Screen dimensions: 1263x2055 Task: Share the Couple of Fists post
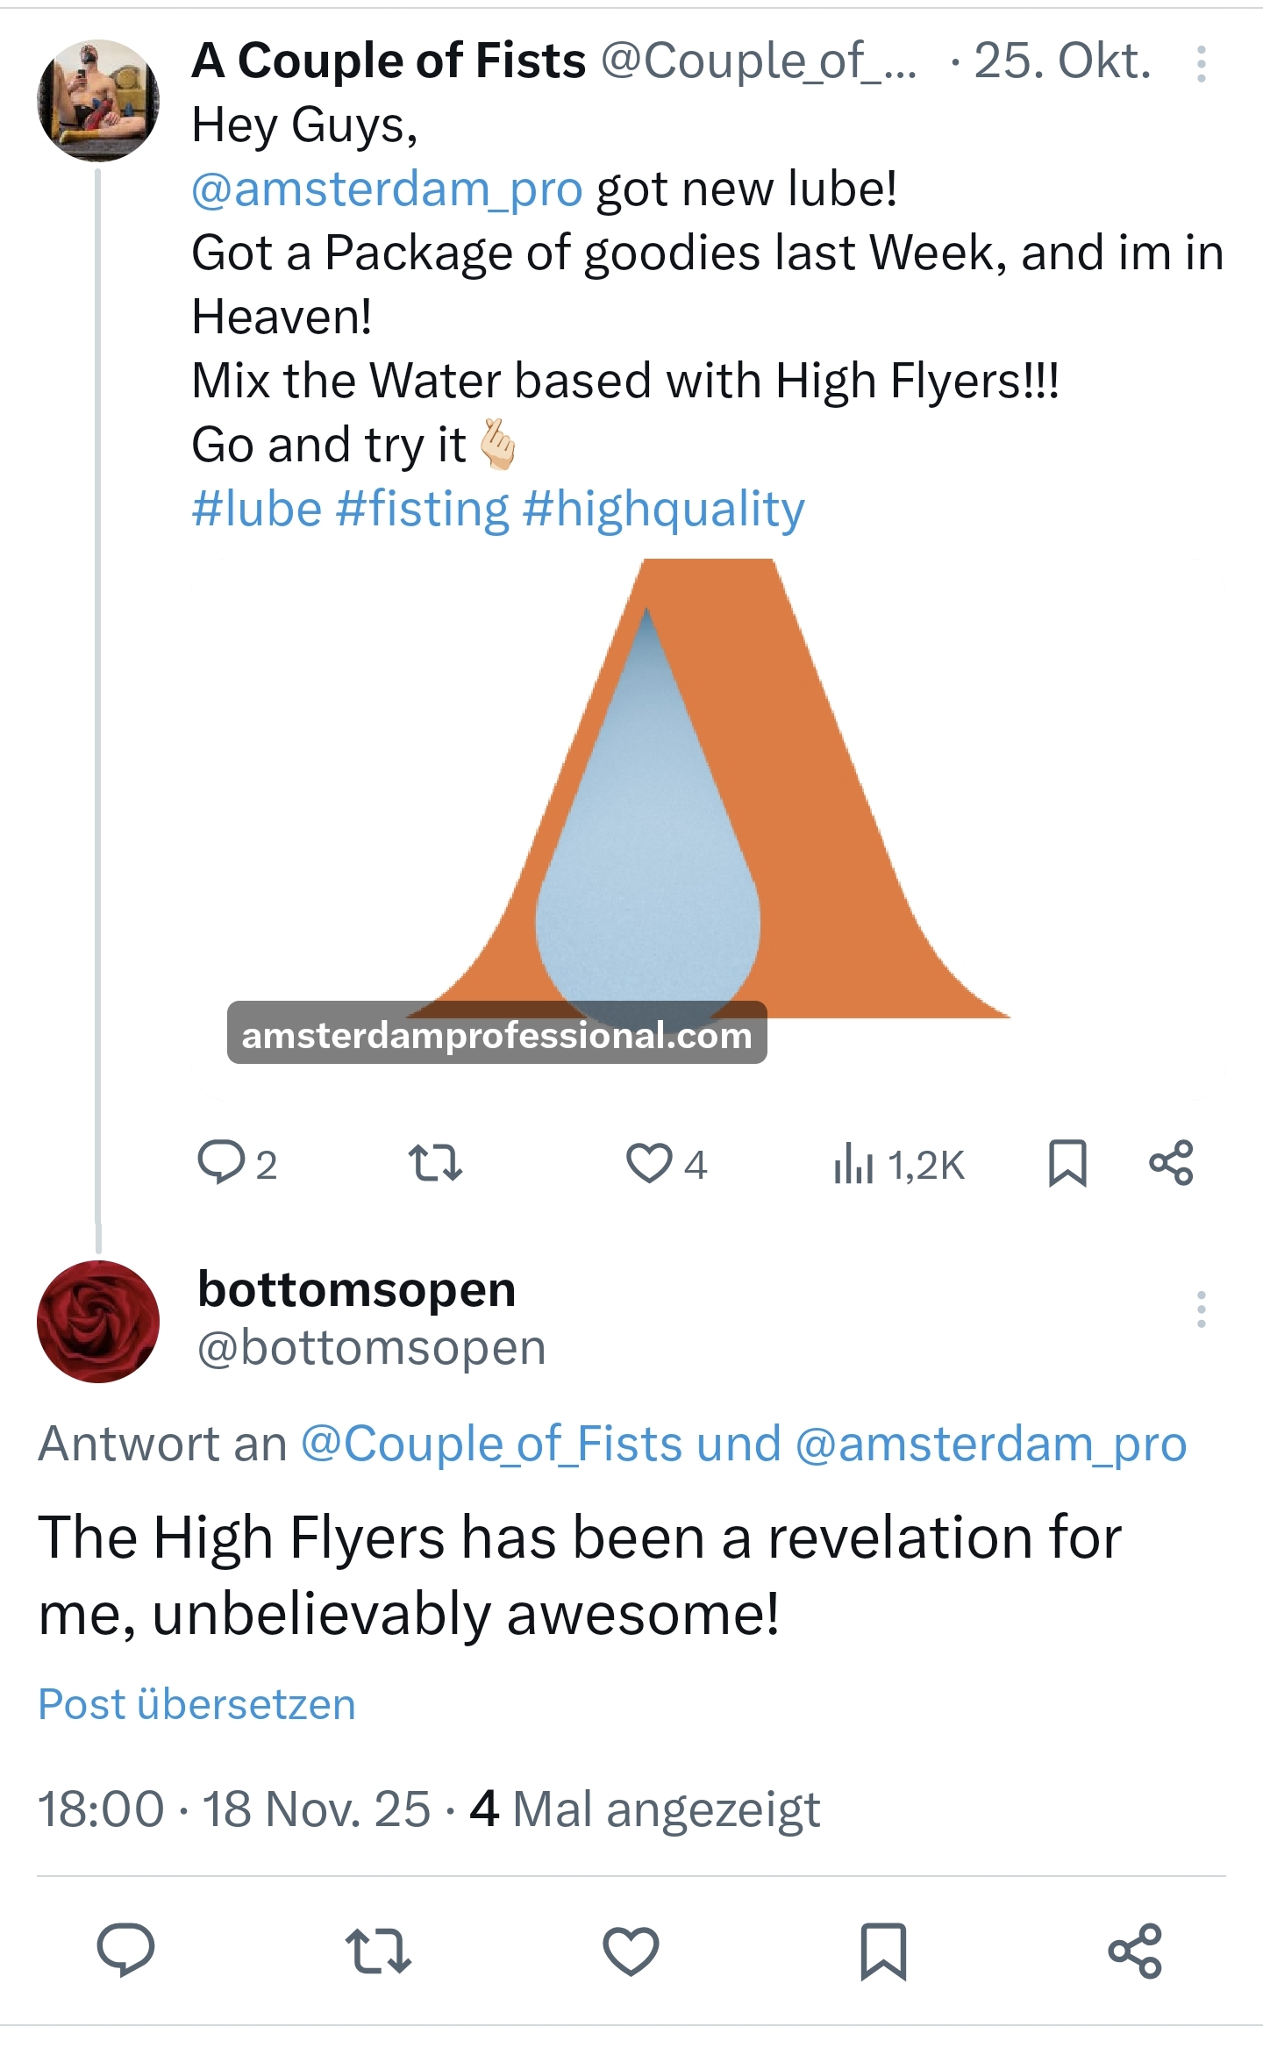tap(1171, 1163)
